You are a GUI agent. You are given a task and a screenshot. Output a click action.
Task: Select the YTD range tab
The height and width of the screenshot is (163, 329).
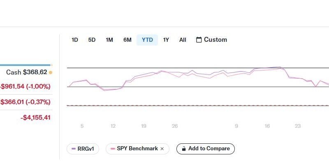[147, 40]
